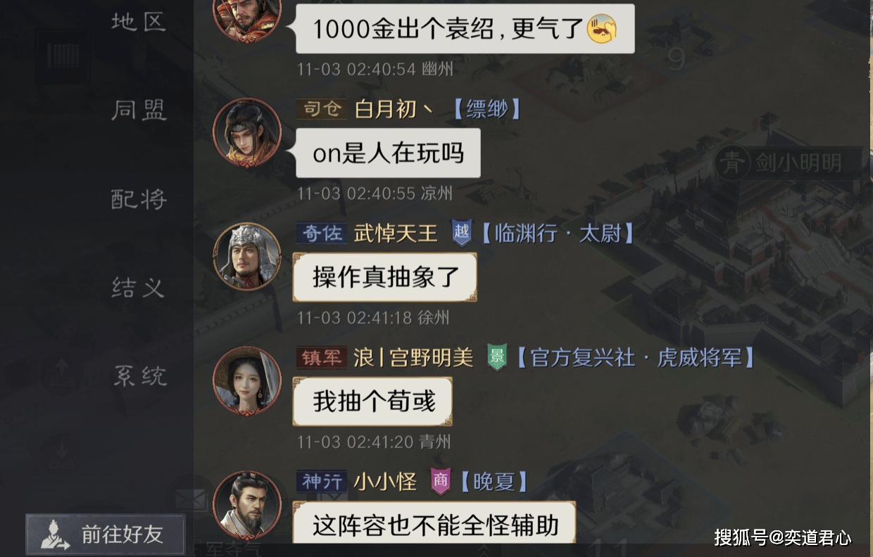Click the 越 faction shield badge

tap(461, 233)
